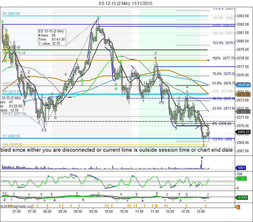Select the VAH value area high label

click(13, 83)
